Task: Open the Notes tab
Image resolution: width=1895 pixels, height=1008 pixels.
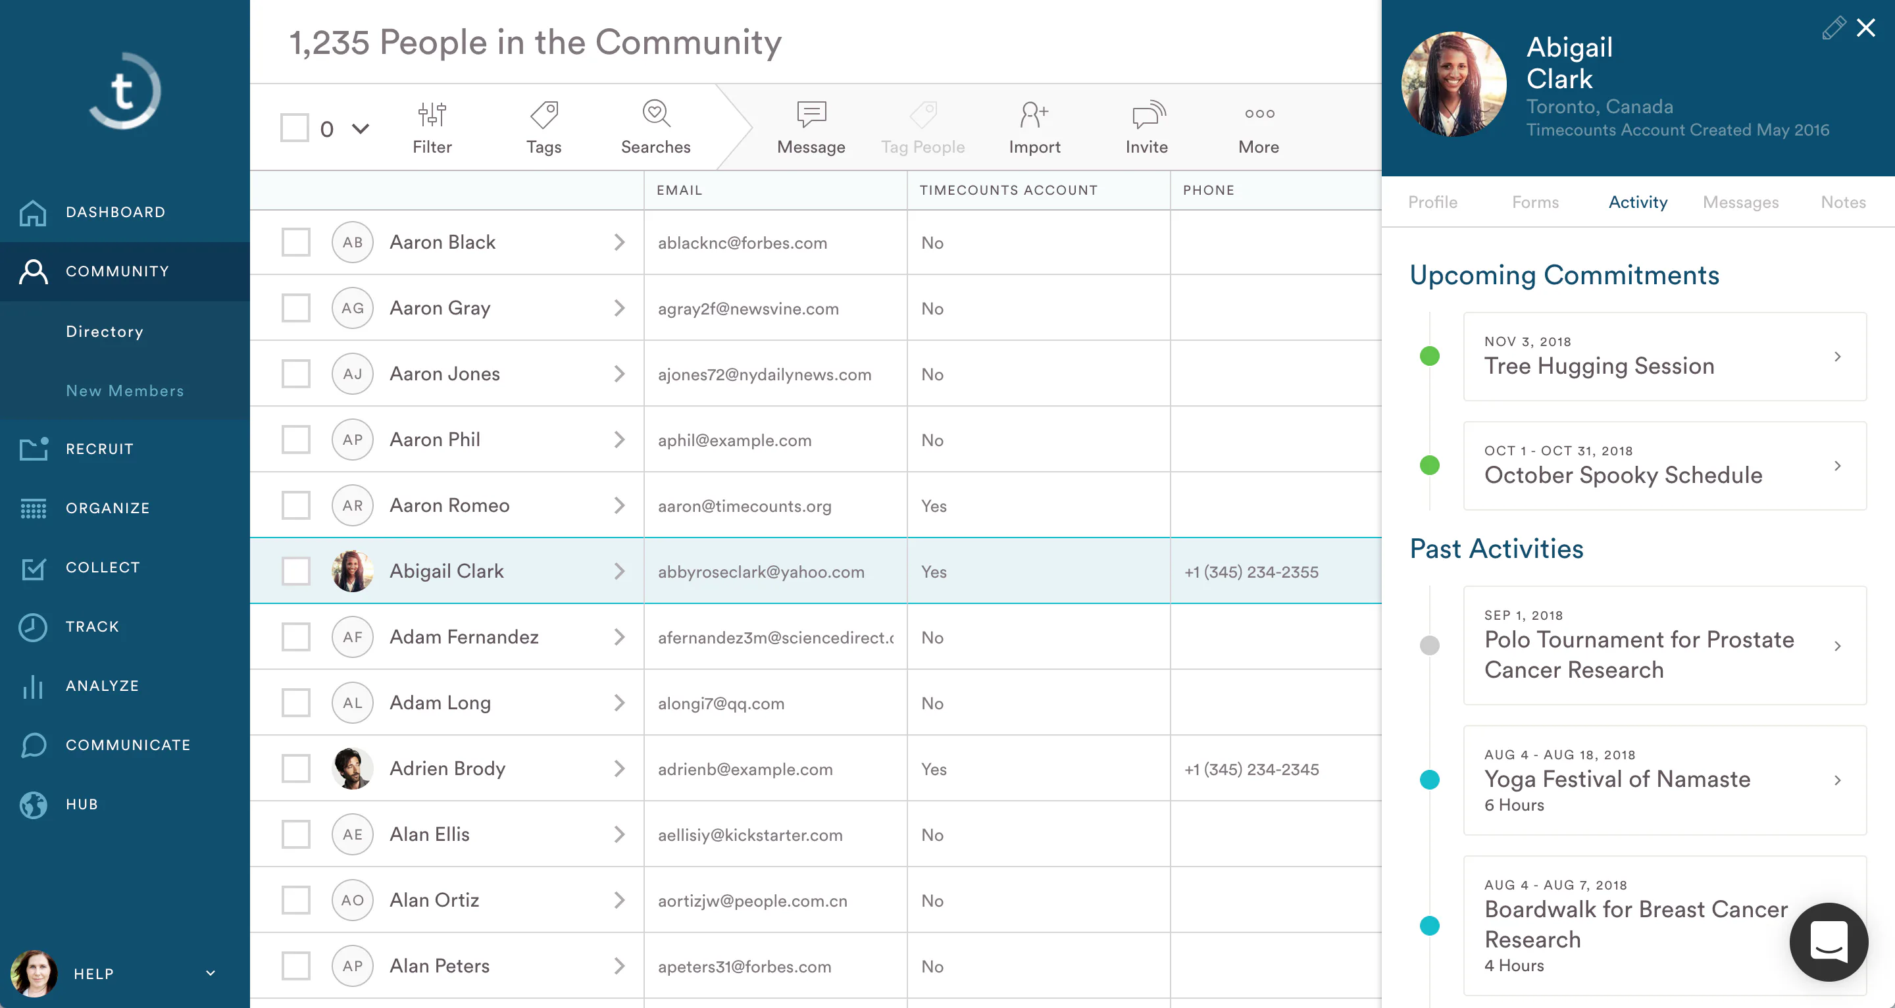Action: [1842, 201]
